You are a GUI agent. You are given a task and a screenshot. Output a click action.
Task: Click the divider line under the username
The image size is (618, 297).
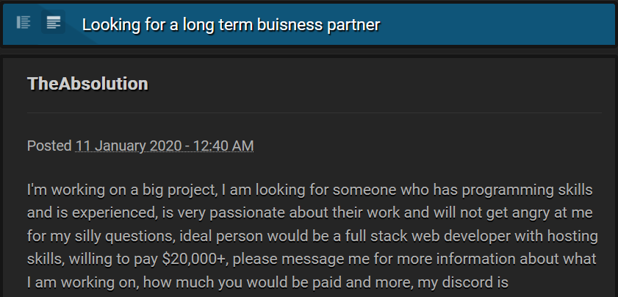[314, 112]
